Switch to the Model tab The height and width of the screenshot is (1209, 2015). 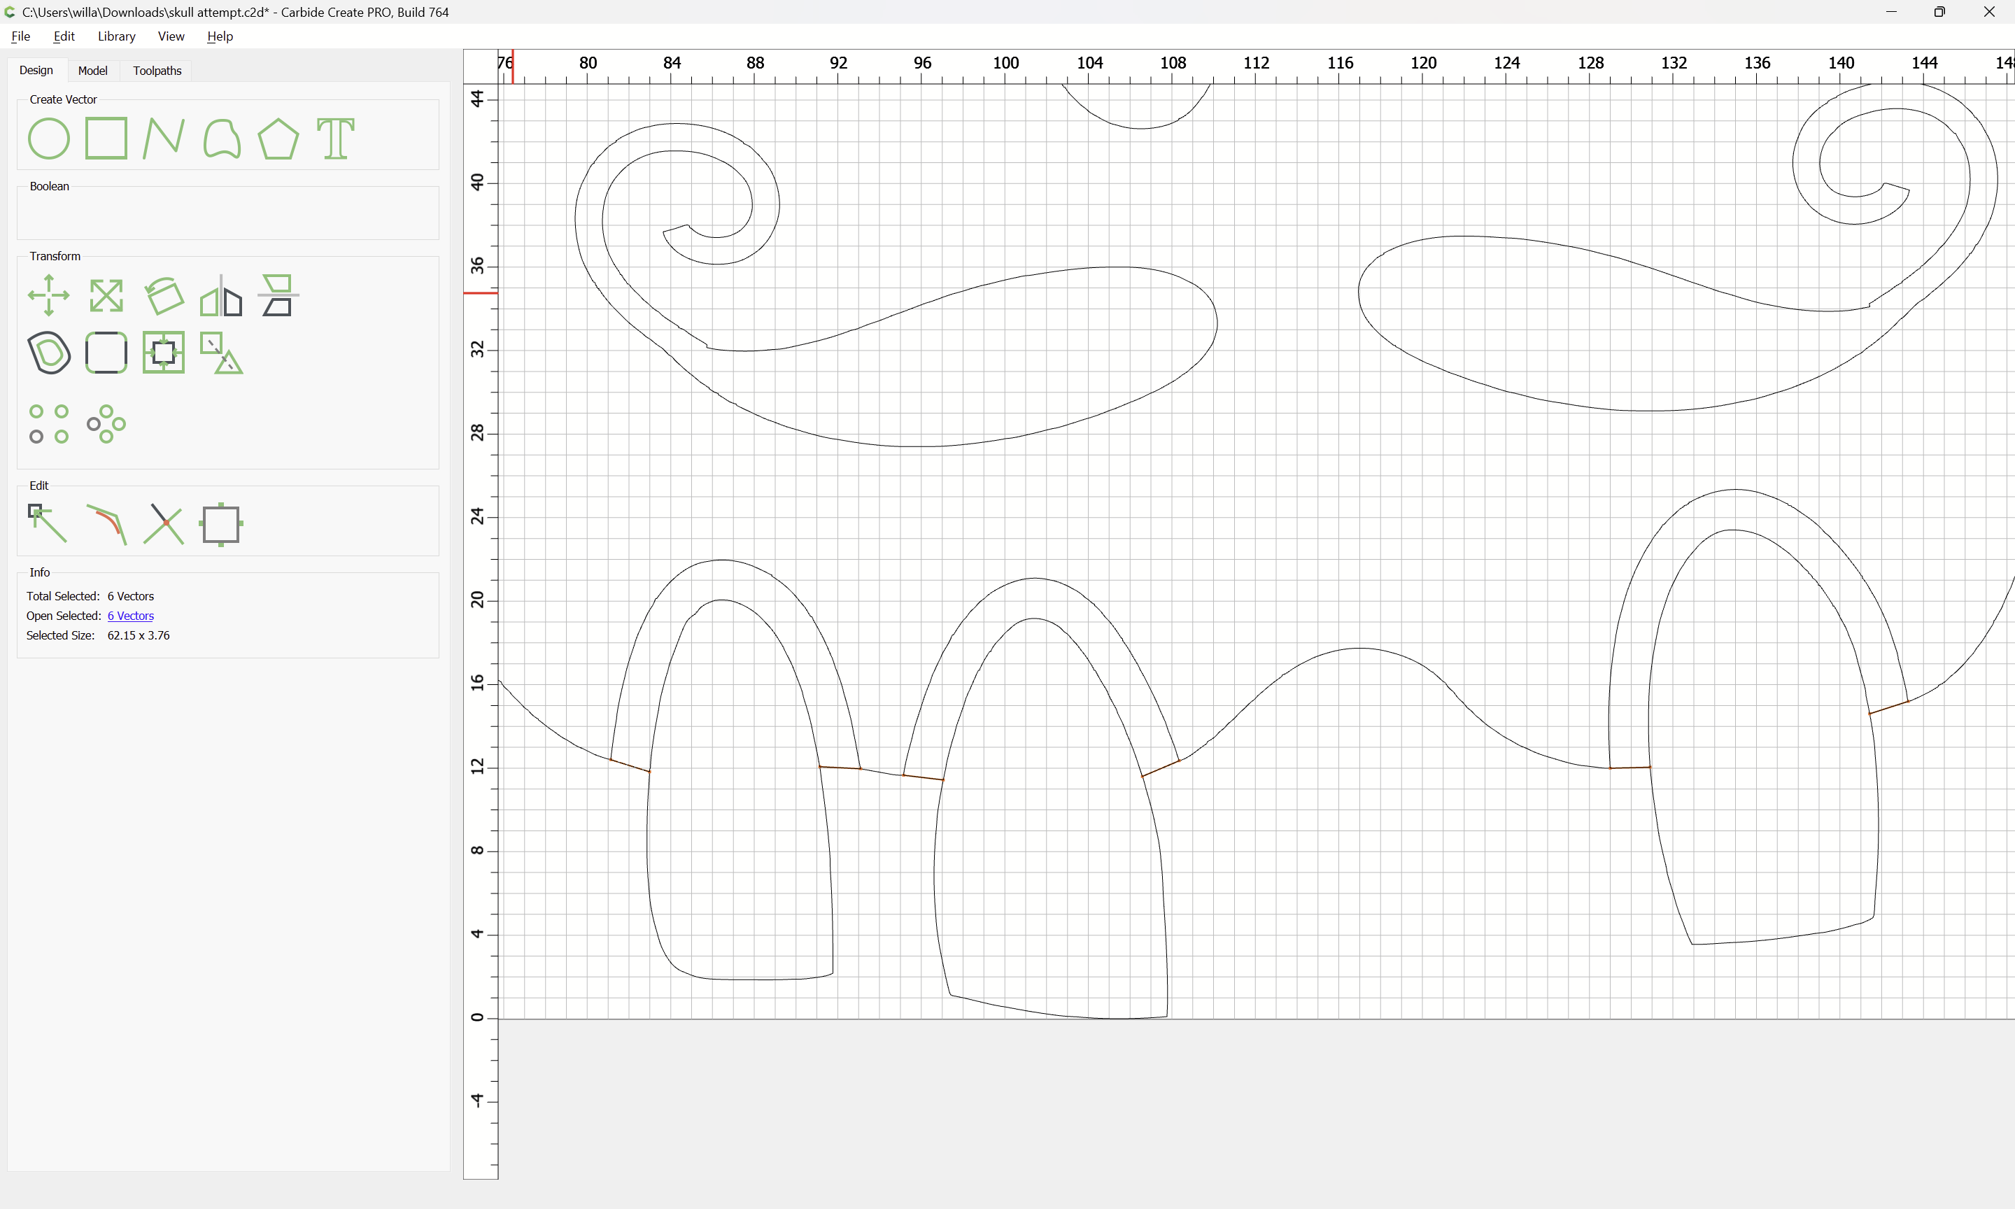pos(92,71)
